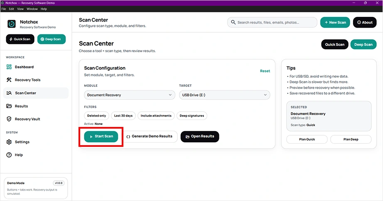
Task: Choose Deep Scan in page header
Action: click(x=363, y=45)
